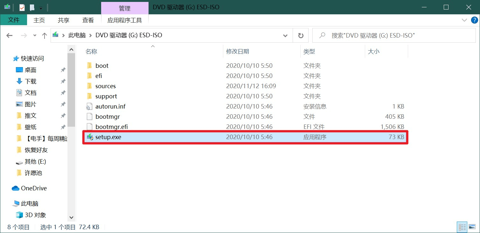480x233 pixels.
Task: Click the search magnifier in the search box
Action: pyautogui.click(x=322, y=35)
